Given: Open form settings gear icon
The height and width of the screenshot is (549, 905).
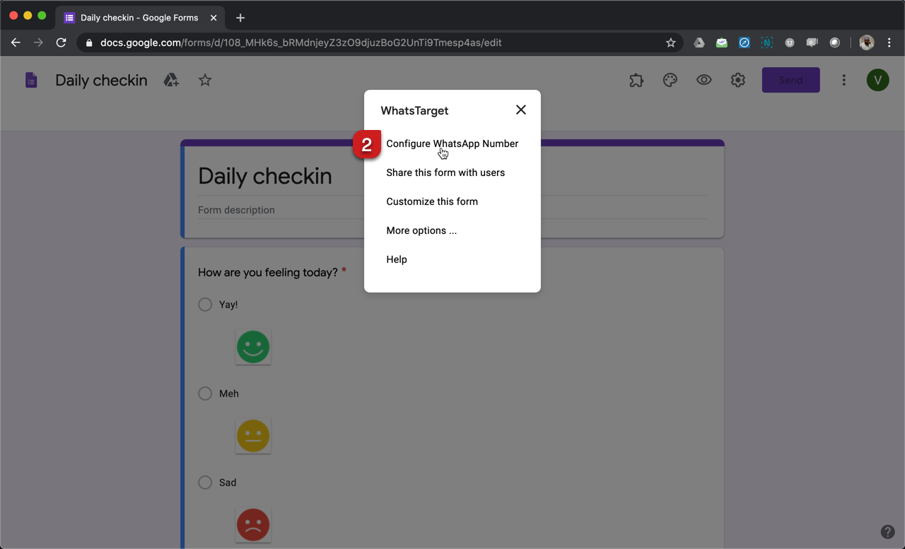Looking at the screenshot, I should pos(737,81).
